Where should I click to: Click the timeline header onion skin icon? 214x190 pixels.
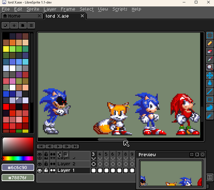(x=65, y=154)
